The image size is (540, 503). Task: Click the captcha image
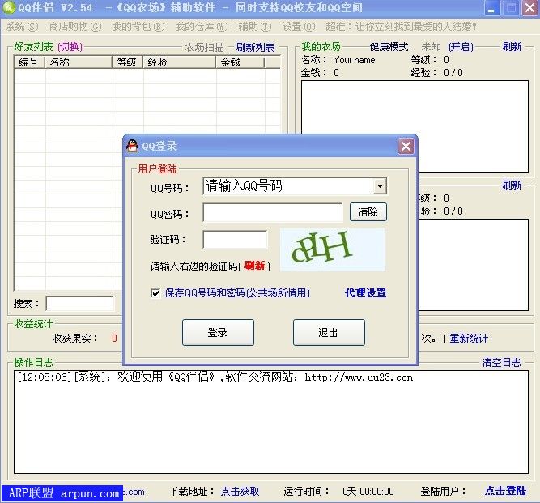click(333, 249)
